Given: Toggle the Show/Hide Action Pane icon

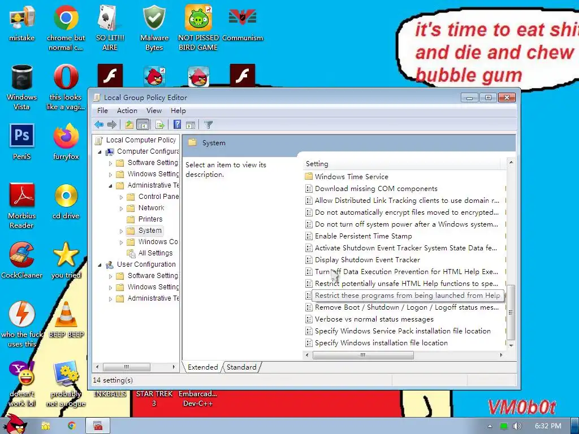Looking at the screenshot, I should 191,125.
